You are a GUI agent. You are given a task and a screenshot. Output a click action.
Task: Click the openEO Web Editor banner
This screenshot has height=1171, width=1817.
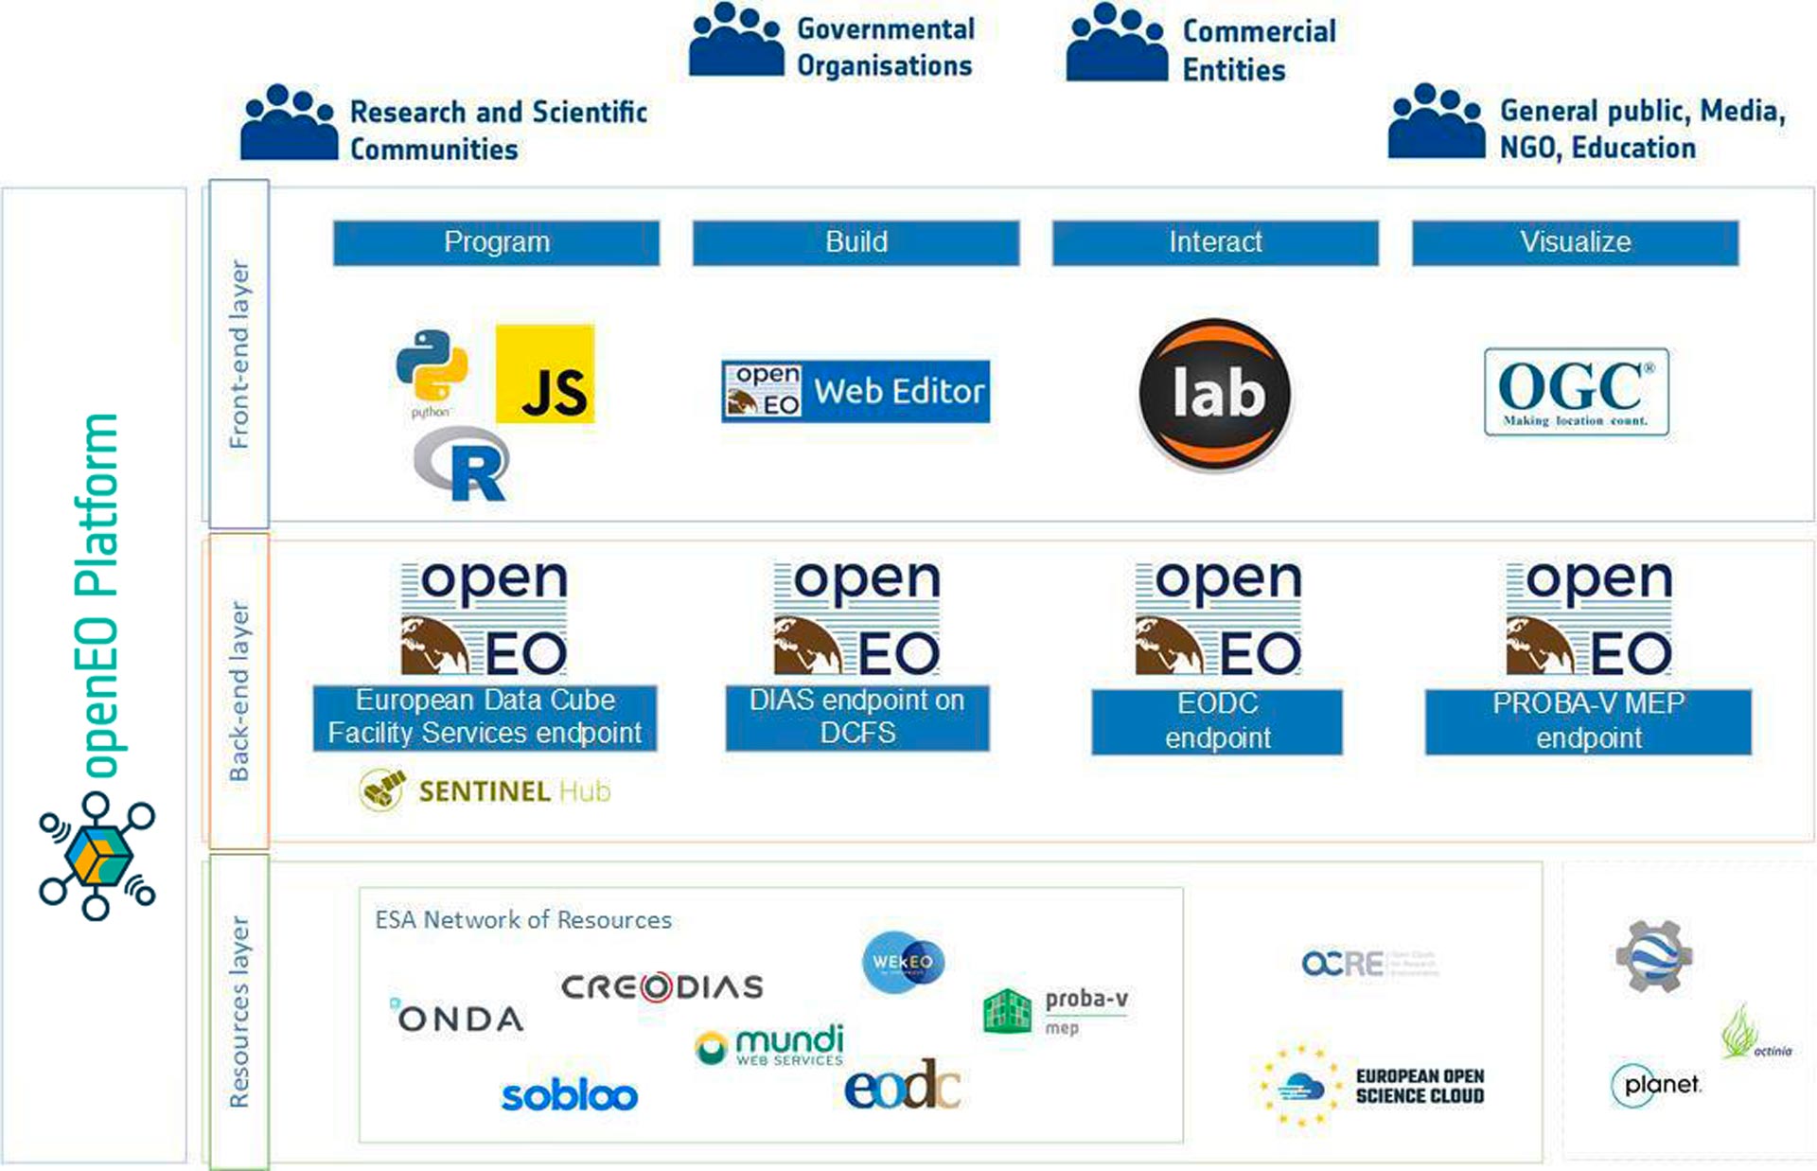click(x=855, y=390)
